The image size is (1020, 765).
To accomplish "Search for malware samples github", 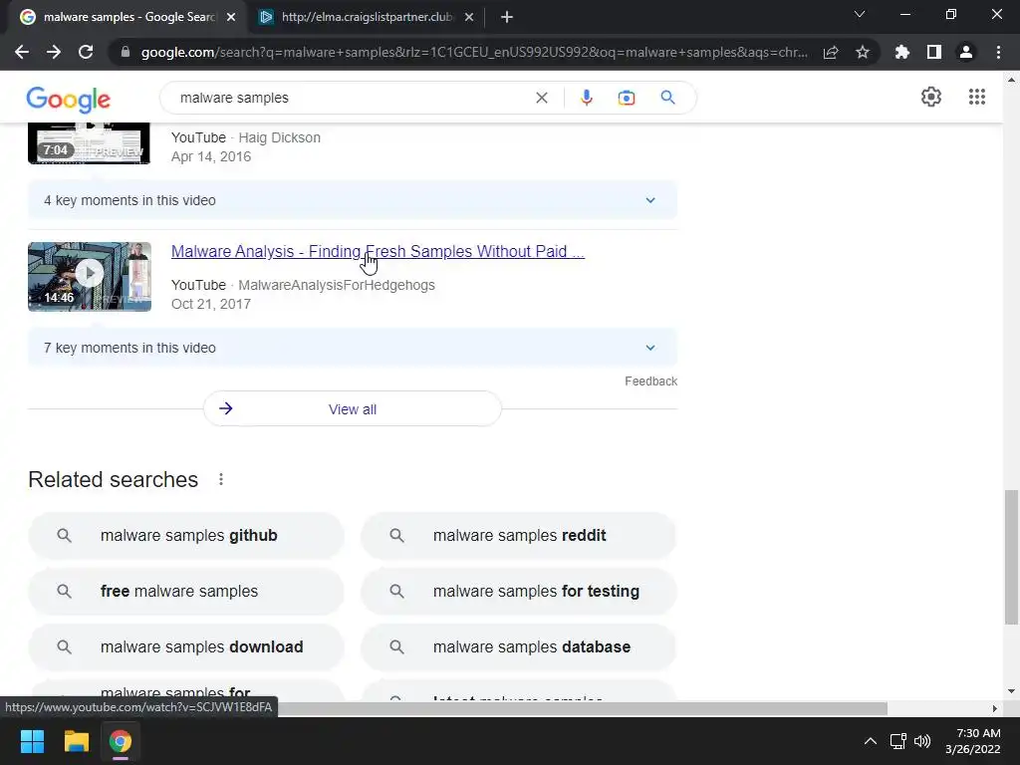I will (186, 535).
